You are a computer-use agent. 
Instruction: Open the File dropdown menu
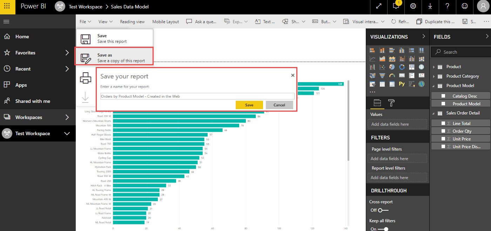coord(85,21)
